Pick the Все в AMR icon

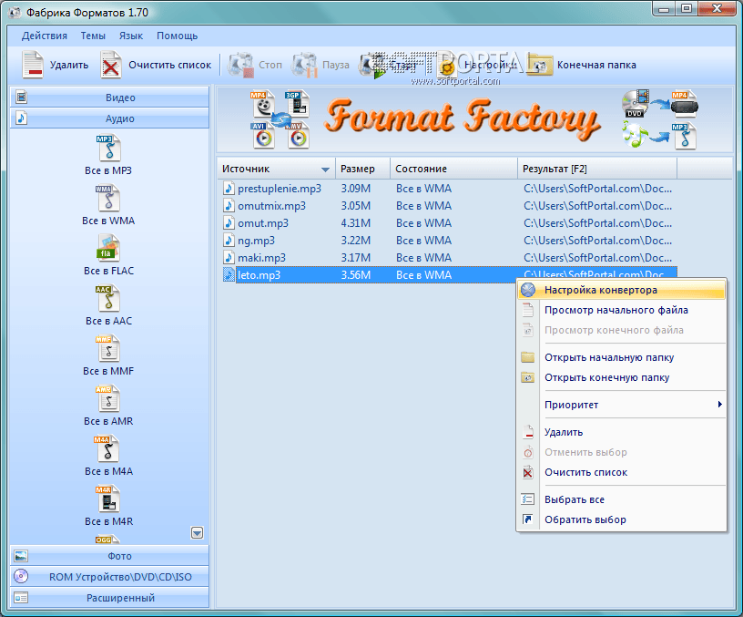(108, 399)
